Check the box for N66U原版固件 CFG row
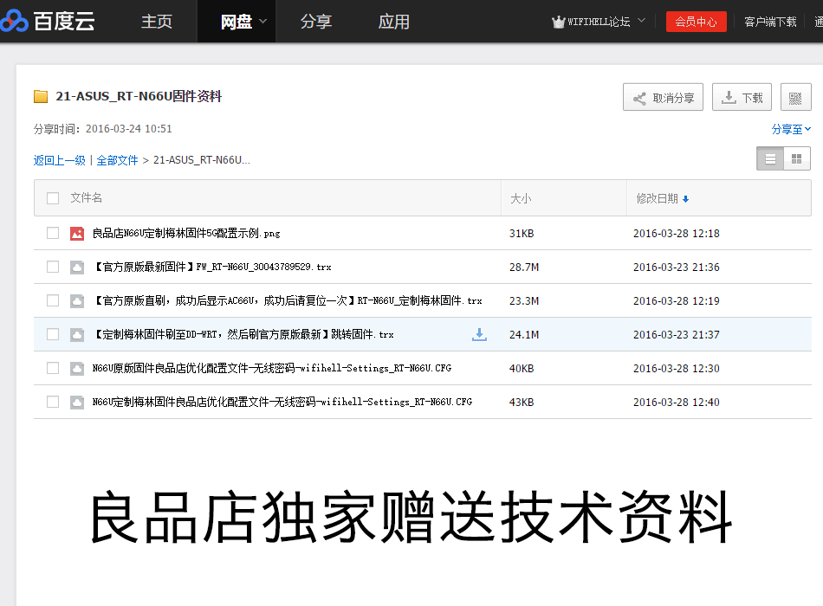 click(x=53, y=368)
